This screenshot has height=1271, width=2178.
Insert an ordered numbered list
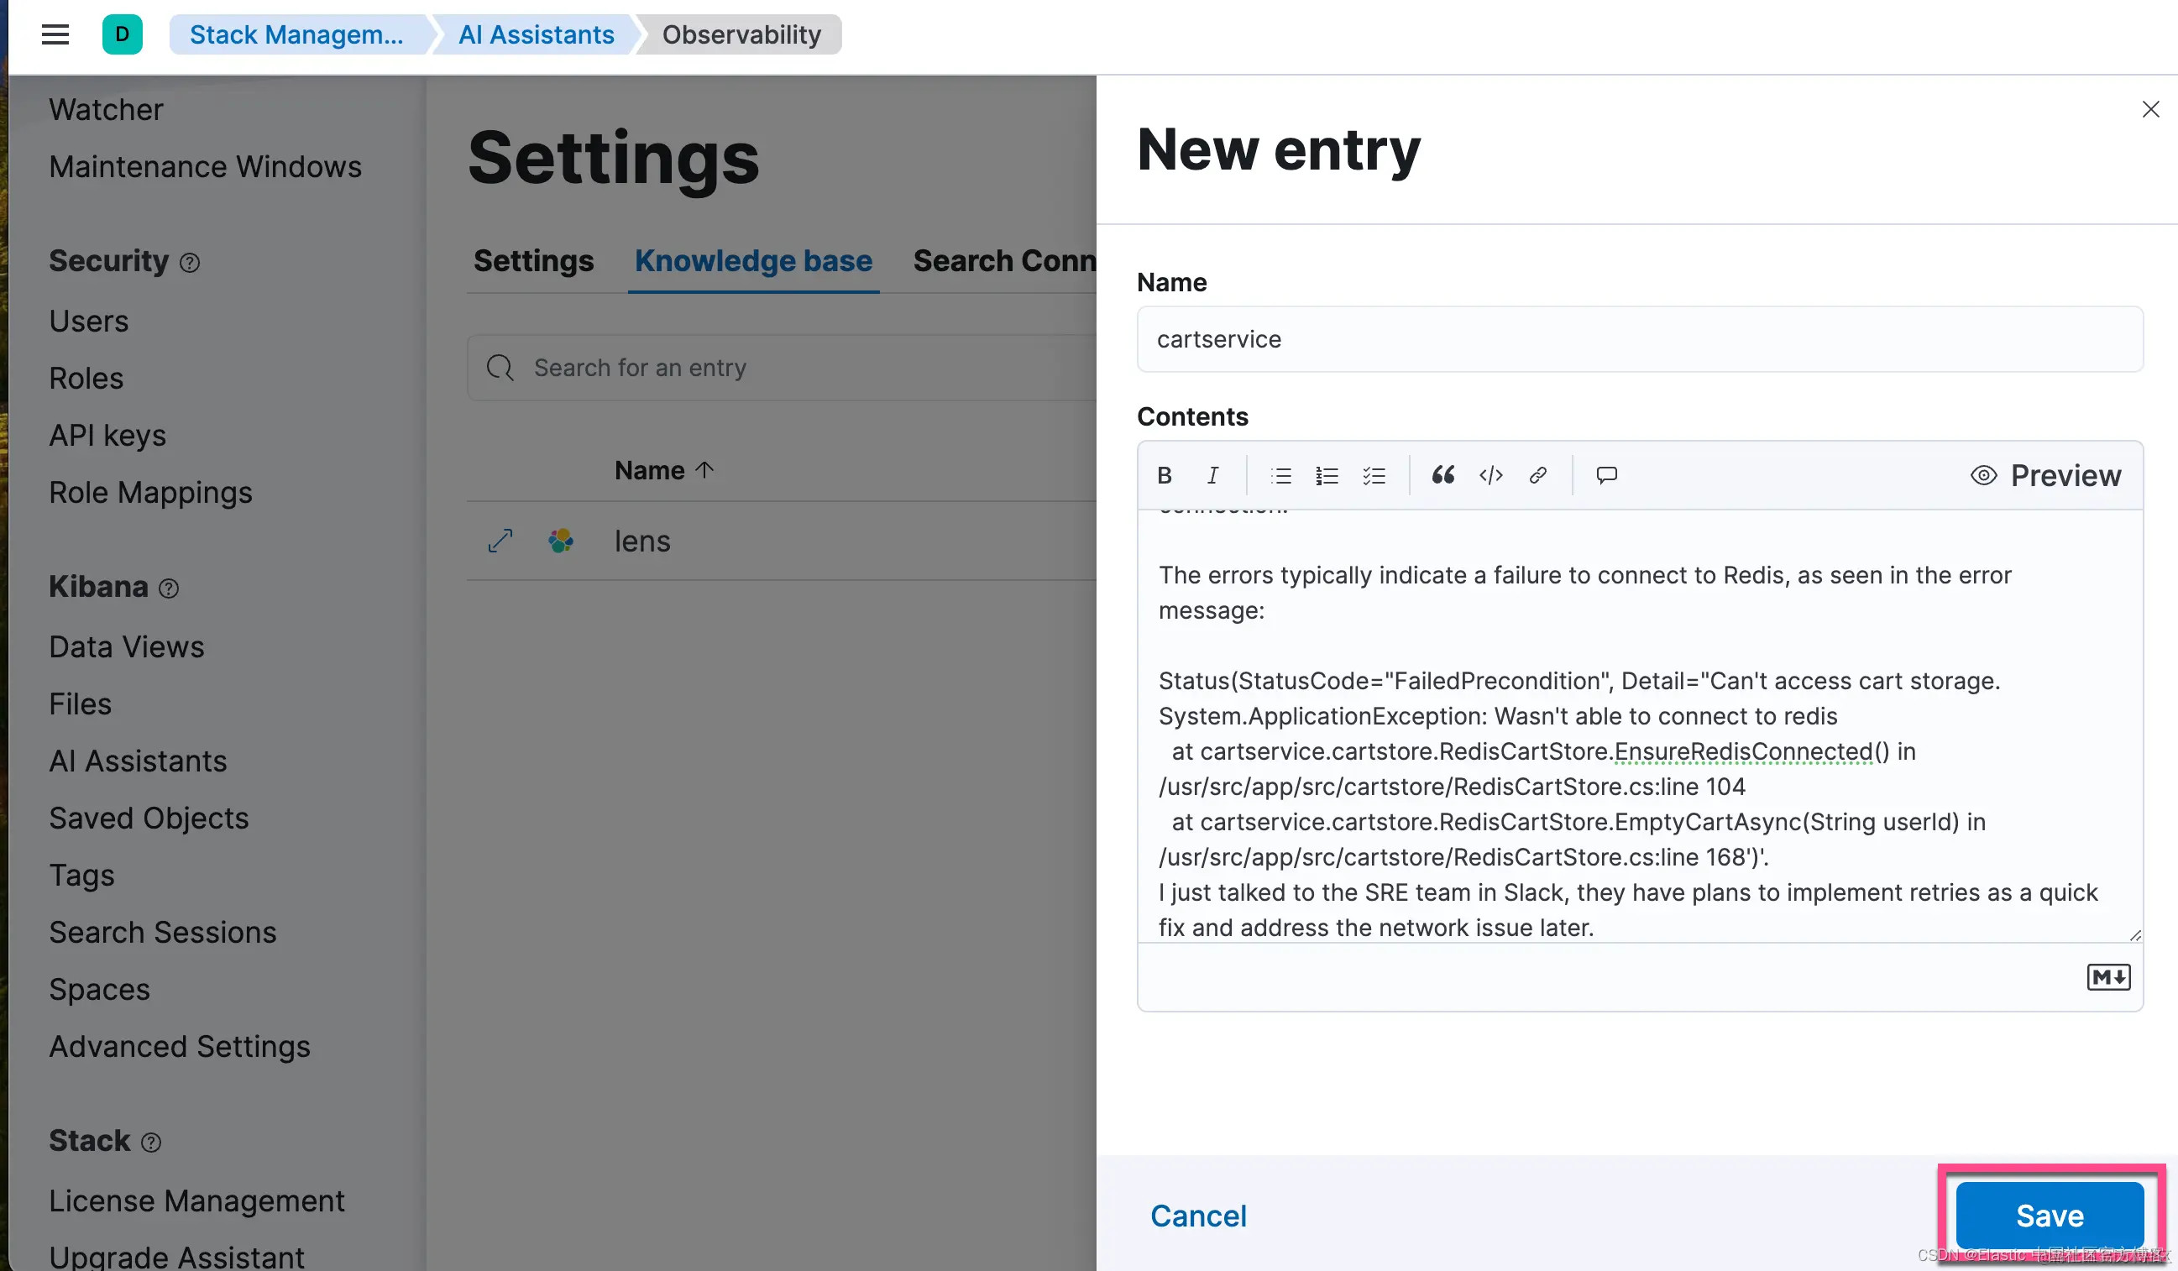pyautogui.click(x=1327, y=475)
